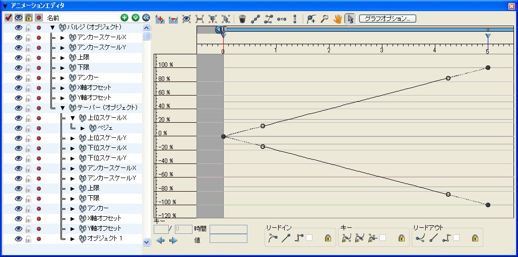
Task: Set リードイン stepped handle type
Action: 300,238
